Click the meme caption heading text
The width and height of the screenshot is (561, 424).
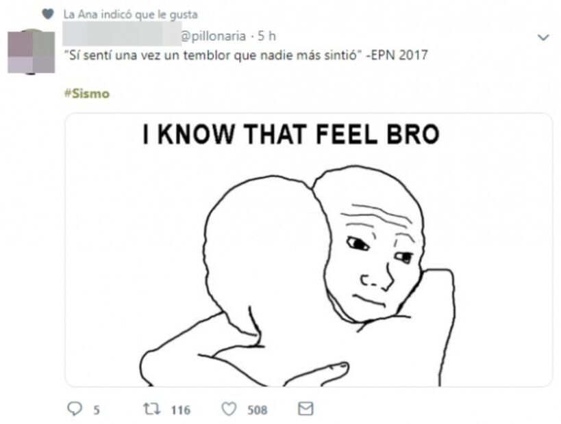point(291,134)
